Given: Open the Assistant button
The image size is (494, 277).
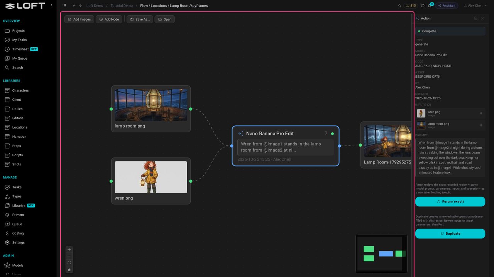Looking at the screenshot, I should (447, 6).
